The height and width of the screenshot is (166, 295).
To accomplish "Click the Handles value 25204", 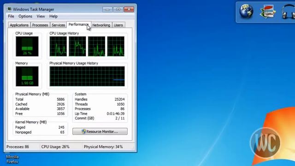I will click(120, 99).
